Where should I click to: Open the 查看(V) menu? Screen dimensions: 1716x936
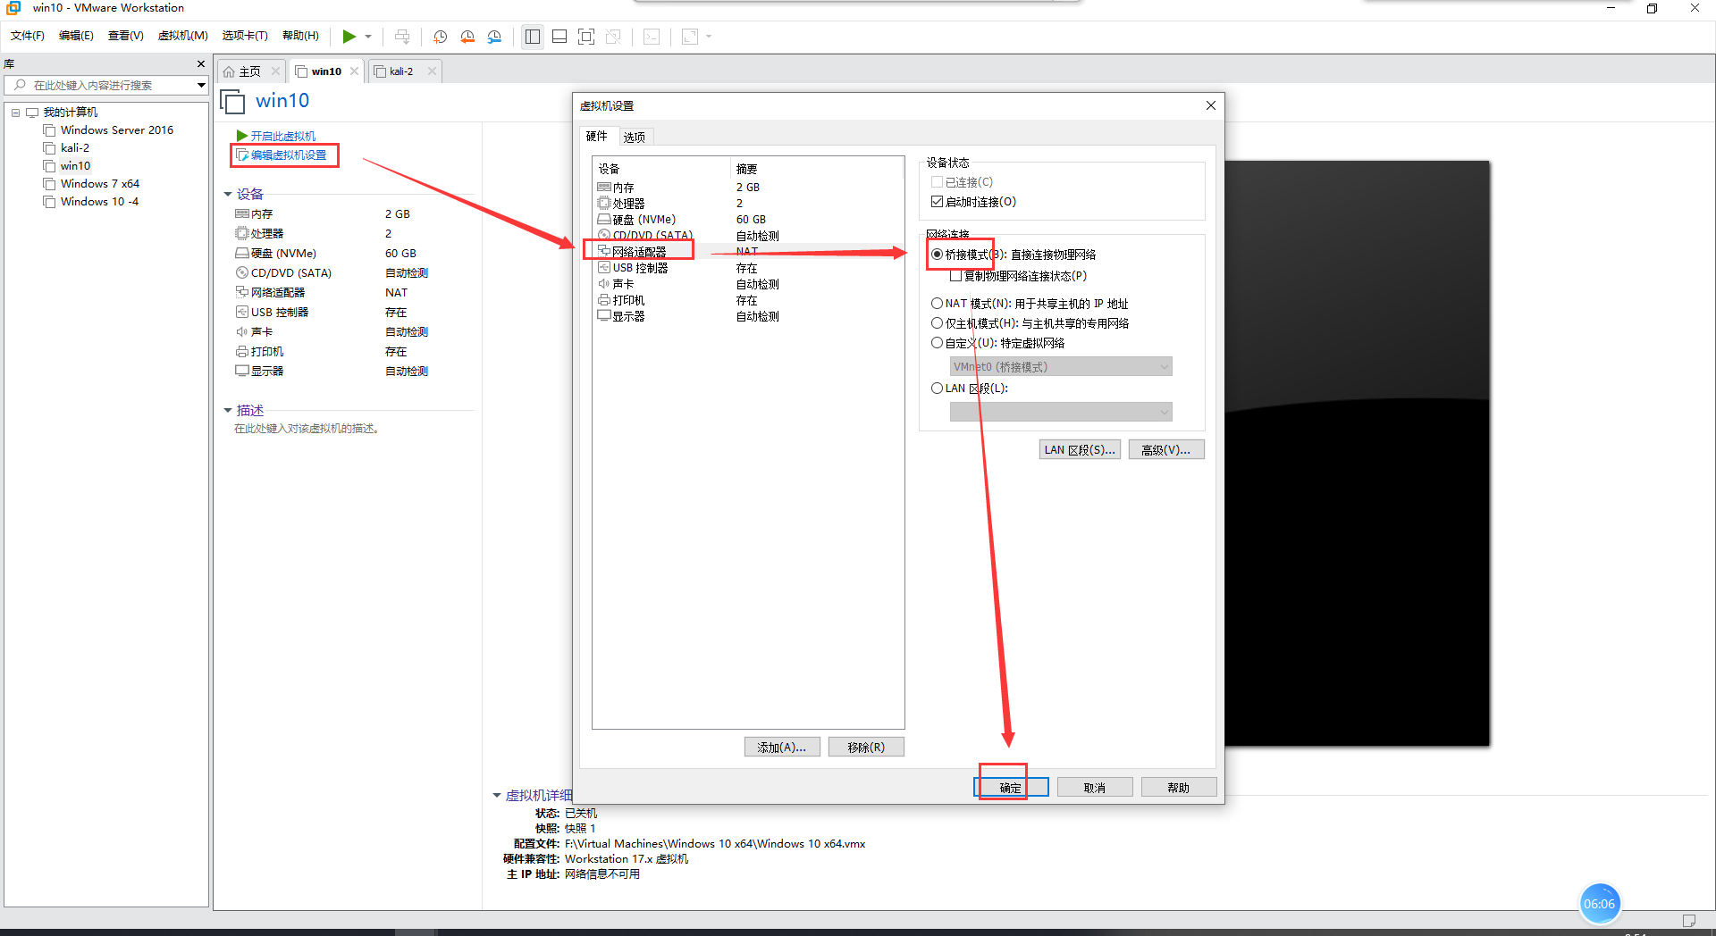point(126,36)
